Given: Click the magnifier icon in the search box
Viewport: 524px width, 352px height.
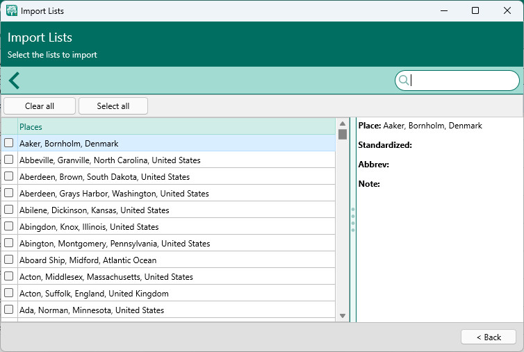Looking at the screenshot, I should [x=404, y=80].
